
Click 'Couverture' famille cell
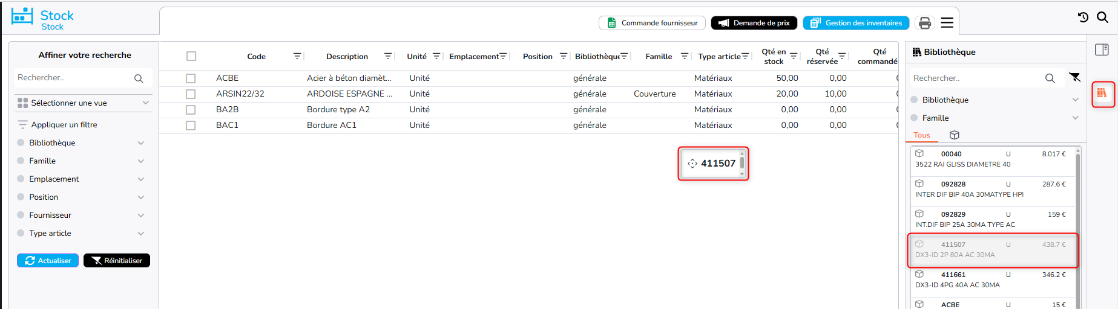pos(655,94)
